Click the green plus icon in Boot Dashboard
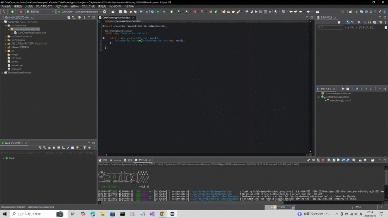The width and height of the screenshot is (388, 218). [x=89, y=148]
